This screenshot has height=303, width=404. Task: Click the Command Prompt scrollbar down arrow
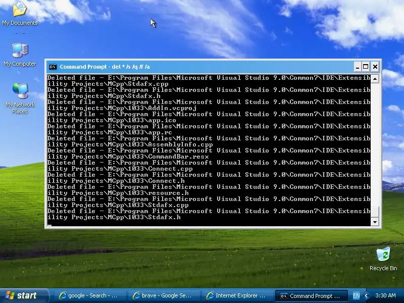[x=375, y=222]
